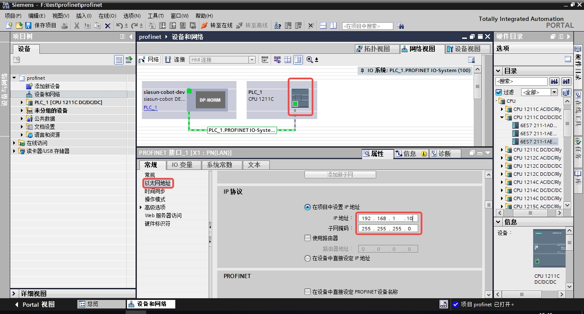Screen dimensions: 584x314
Task: Check 'set PROFINET device name directly' checkbox
Action: [x=307, y=292]
